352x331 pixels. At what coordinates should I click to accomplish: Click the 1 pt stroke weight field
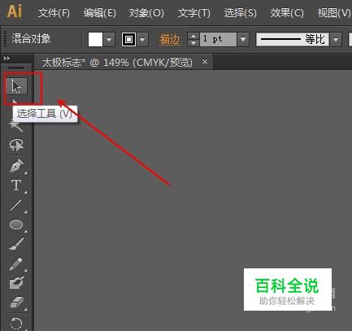218,40
